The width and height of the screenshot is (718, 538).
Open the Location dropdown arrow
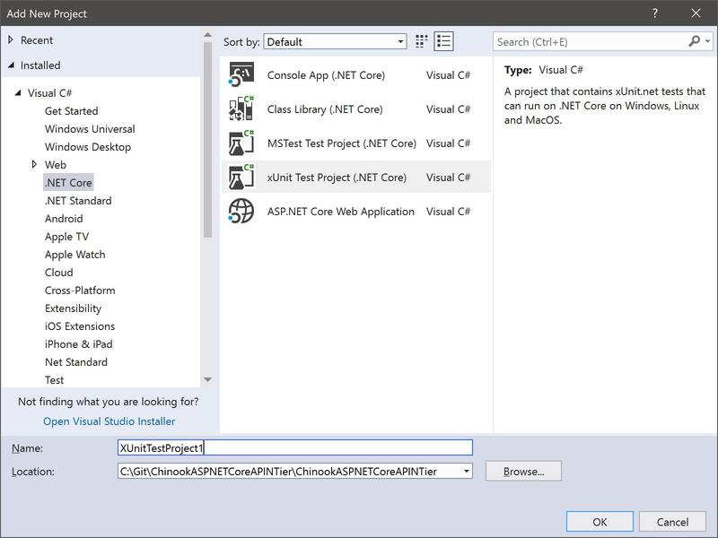point(465,471)
